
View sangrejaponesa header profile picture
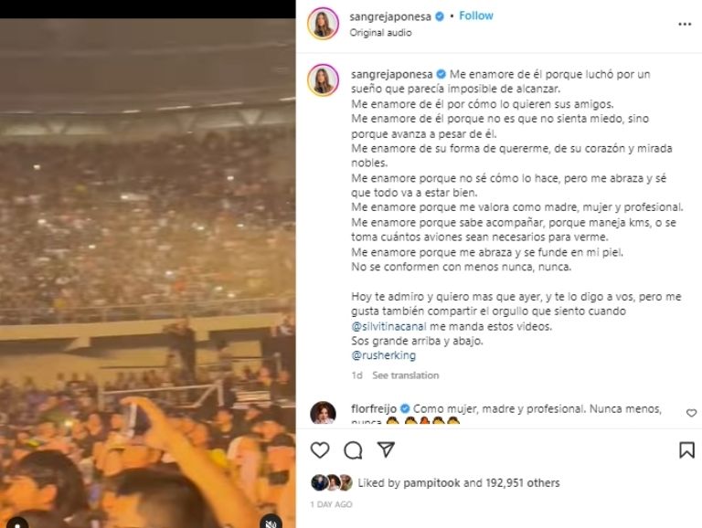(x=323, y=24)
